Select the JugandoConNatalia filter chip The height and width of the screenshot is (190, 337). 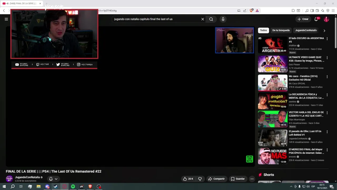pos(306,30)
